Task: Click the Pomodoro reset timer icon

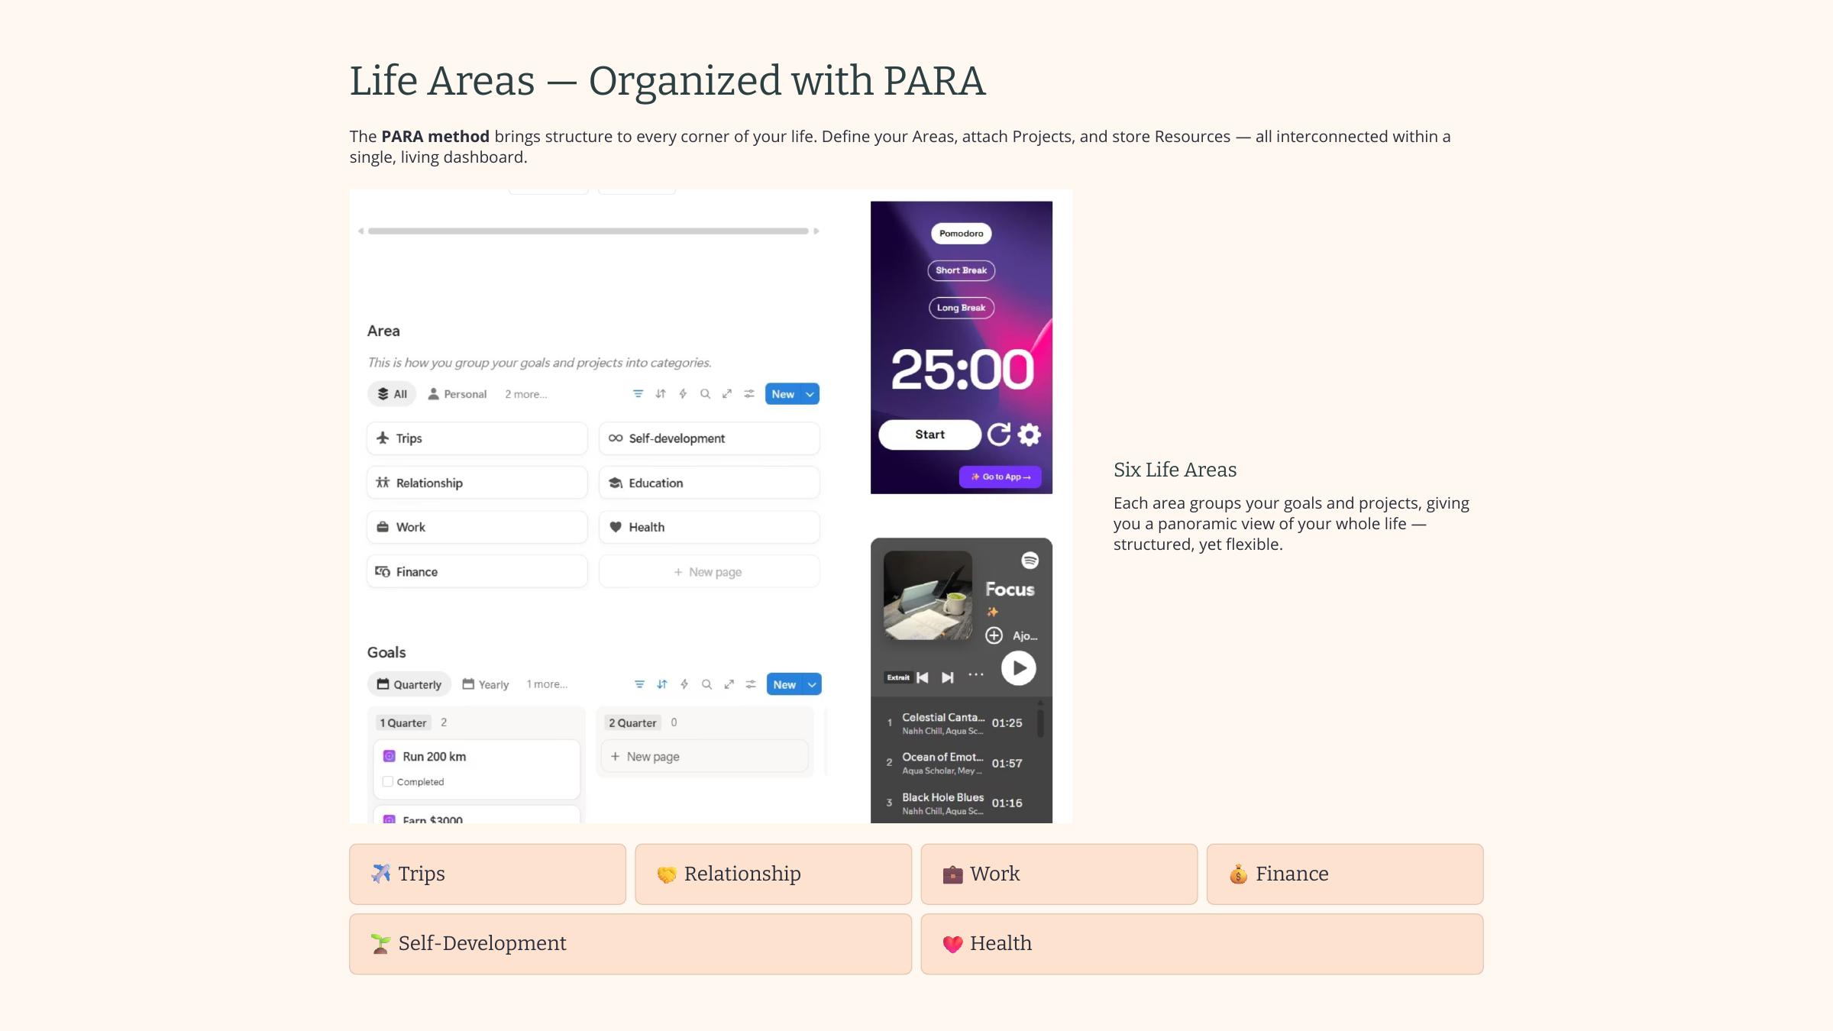Action: [x=998, y=435]
